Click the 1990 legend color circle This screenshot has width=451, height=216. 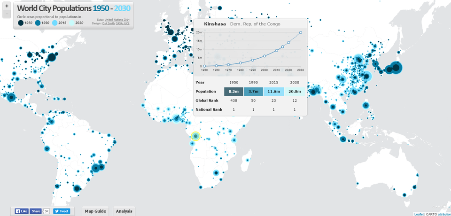pos(38,23)
